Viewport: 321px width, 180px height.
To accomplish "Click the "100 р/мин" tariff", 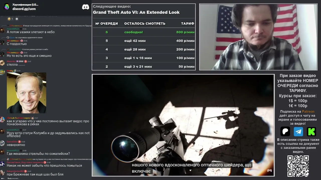I will click(x=185, y=58).
